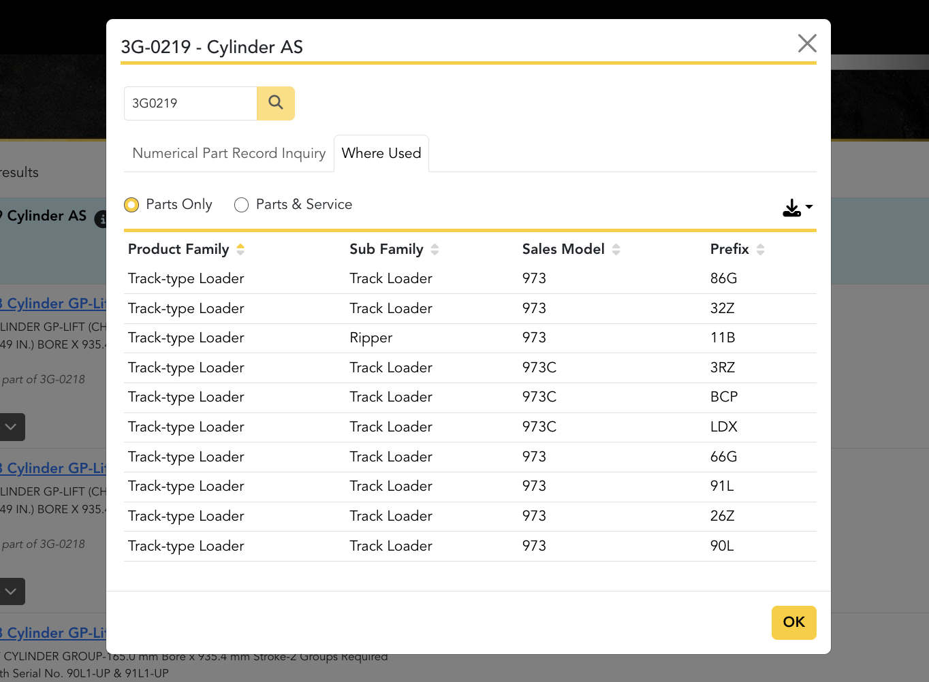Sort table by Sub Family
Screen dimensions: 929x682
(435, 250)
